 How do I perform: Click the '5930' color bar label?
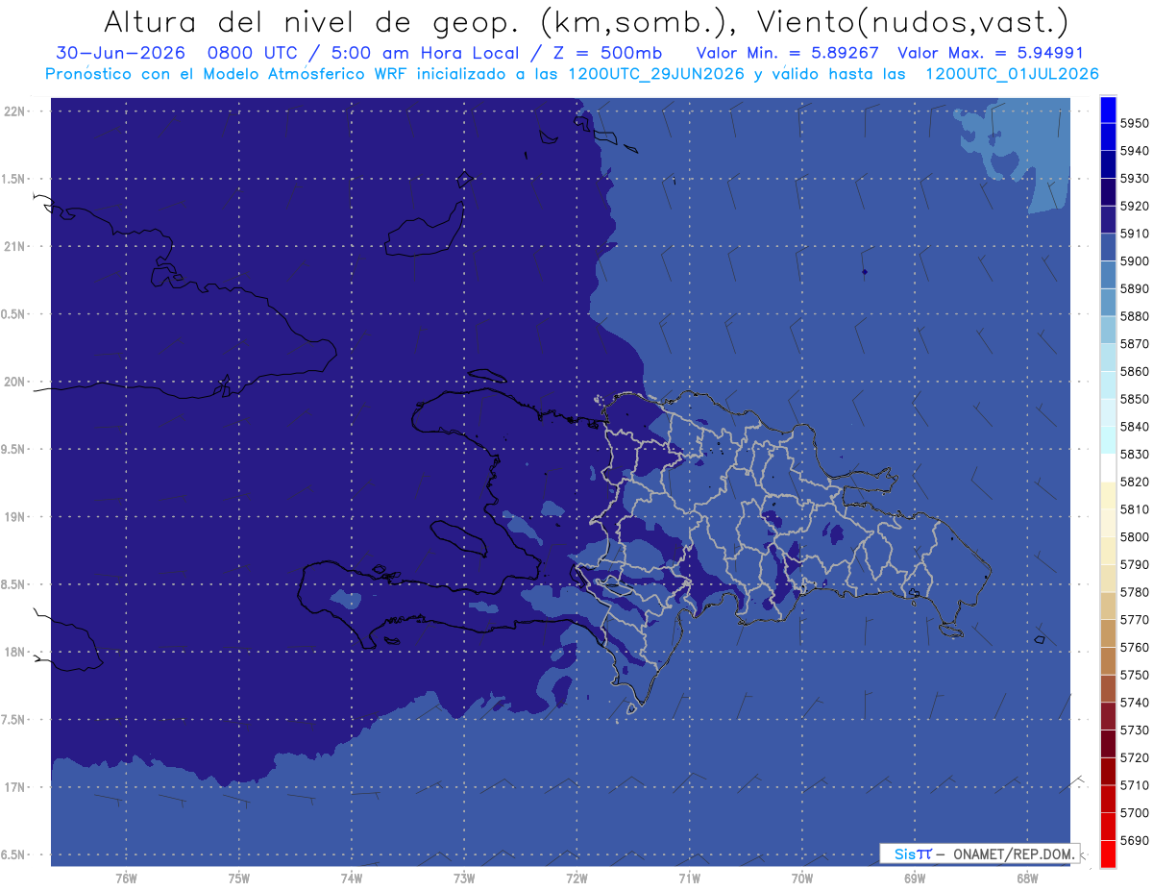point(1134,179)
